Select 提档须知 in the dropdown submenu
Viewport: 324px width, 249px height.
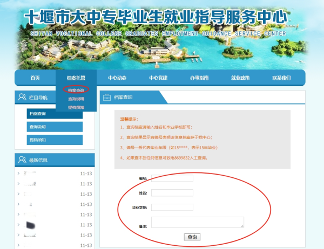pyautogui.click(x=76, y=107)
